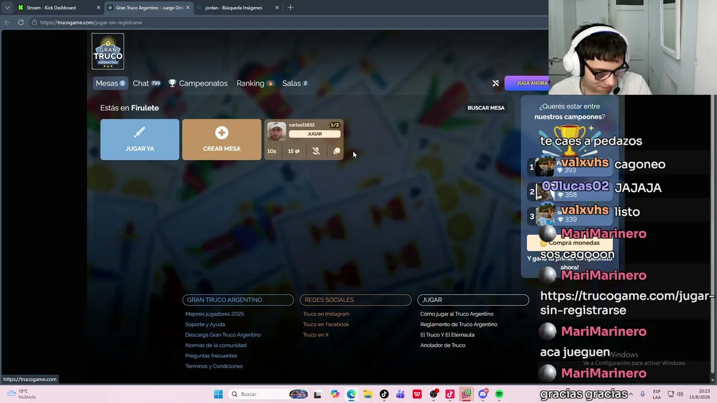Close the Stream - Kick Dashboard tab
This screenshot has width=717, height=403.
99,8
